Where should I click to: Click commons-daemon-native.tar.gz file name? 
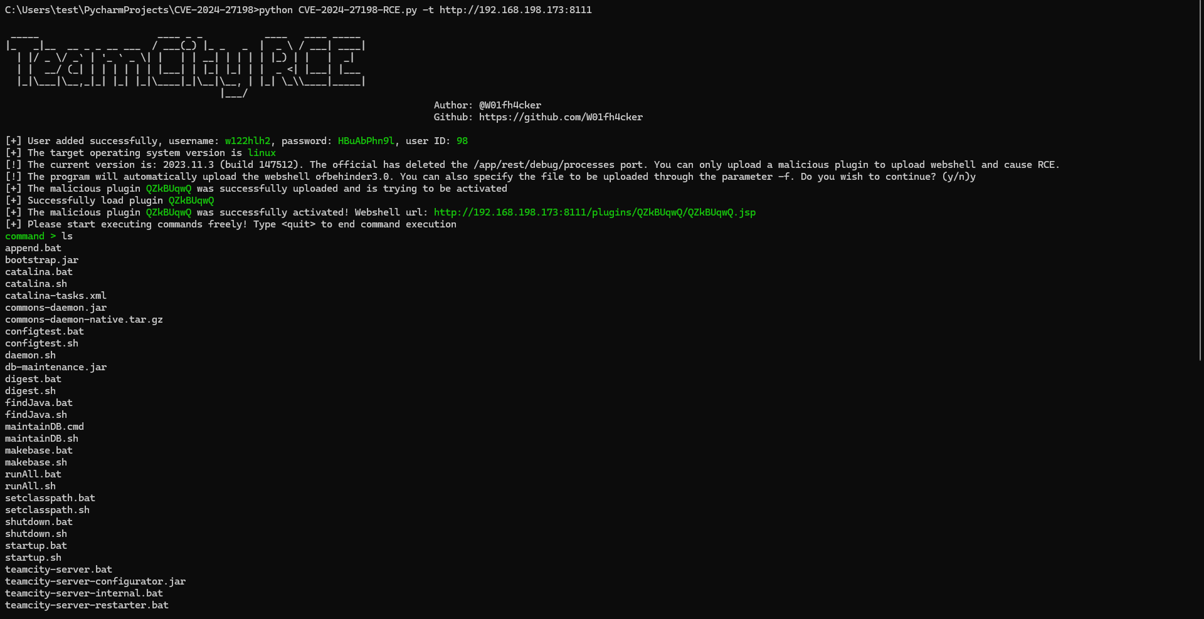point(84,320)
